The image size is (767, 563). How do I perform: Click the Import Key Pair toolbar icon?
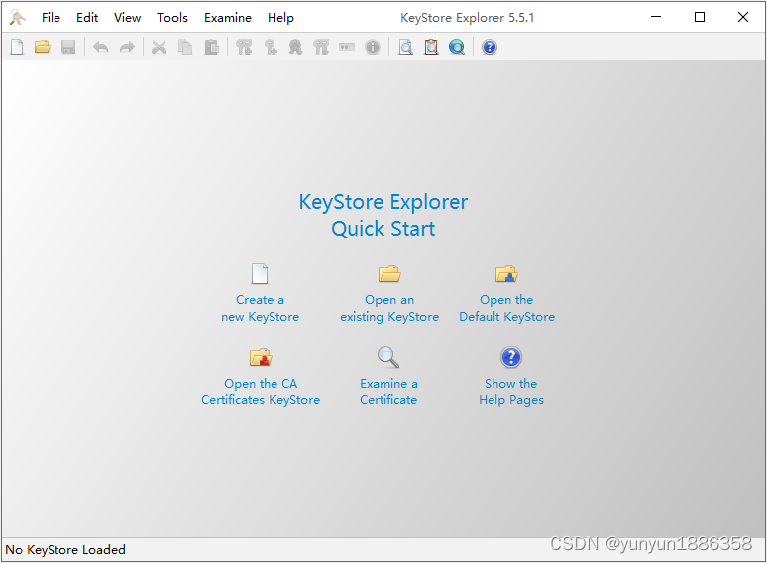click(x=321, y=47)
